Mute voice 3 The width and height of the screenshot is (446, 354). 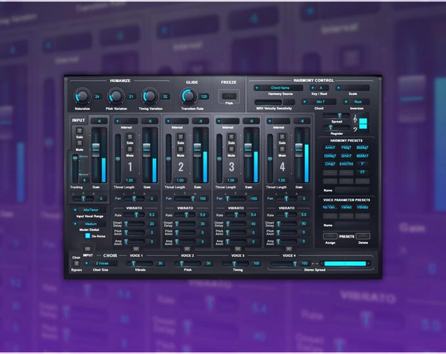[232, 149]
